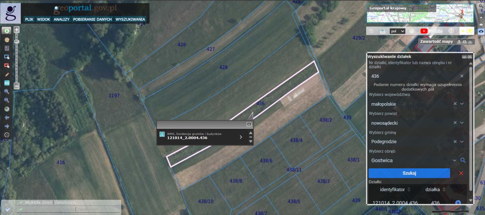This screenshot has width=485, height=215.
Task: Go to previous map view arrow
Action: (7, 118)
